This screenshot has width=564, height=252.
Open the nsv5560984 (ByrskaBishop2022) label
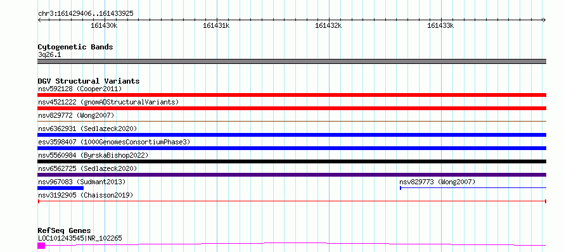point(93,155)
